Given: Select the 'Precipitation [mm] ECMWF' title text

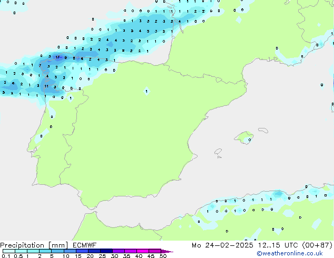Looking at the screenshot, I should [x=48, y=245].
